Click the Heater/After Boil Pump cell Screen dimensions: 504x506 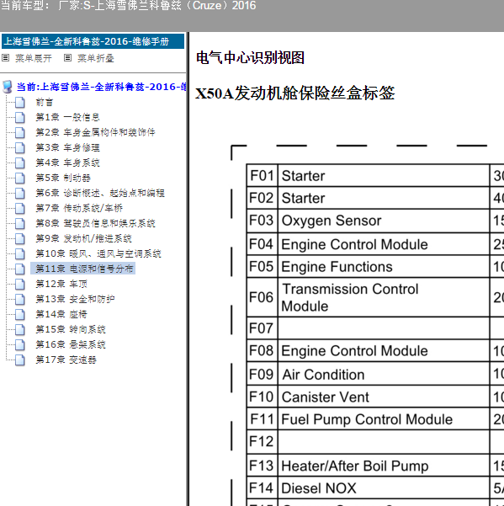pos(384,466)
